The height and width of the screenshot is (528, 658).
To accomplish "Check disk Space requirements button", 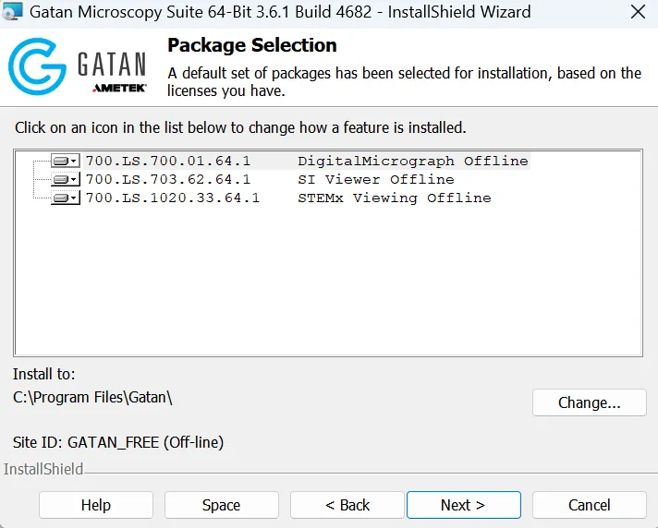I will pos(222,505).
